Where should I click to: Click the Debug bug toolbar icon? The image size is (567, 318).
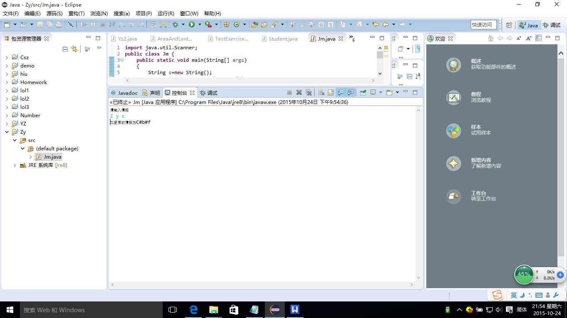(175, 25)
